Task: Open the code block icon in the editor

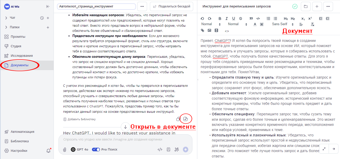Action: [259, 18]
